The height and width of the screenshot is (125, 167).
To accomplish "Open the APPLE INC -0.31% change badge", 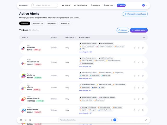I will 37,50.
